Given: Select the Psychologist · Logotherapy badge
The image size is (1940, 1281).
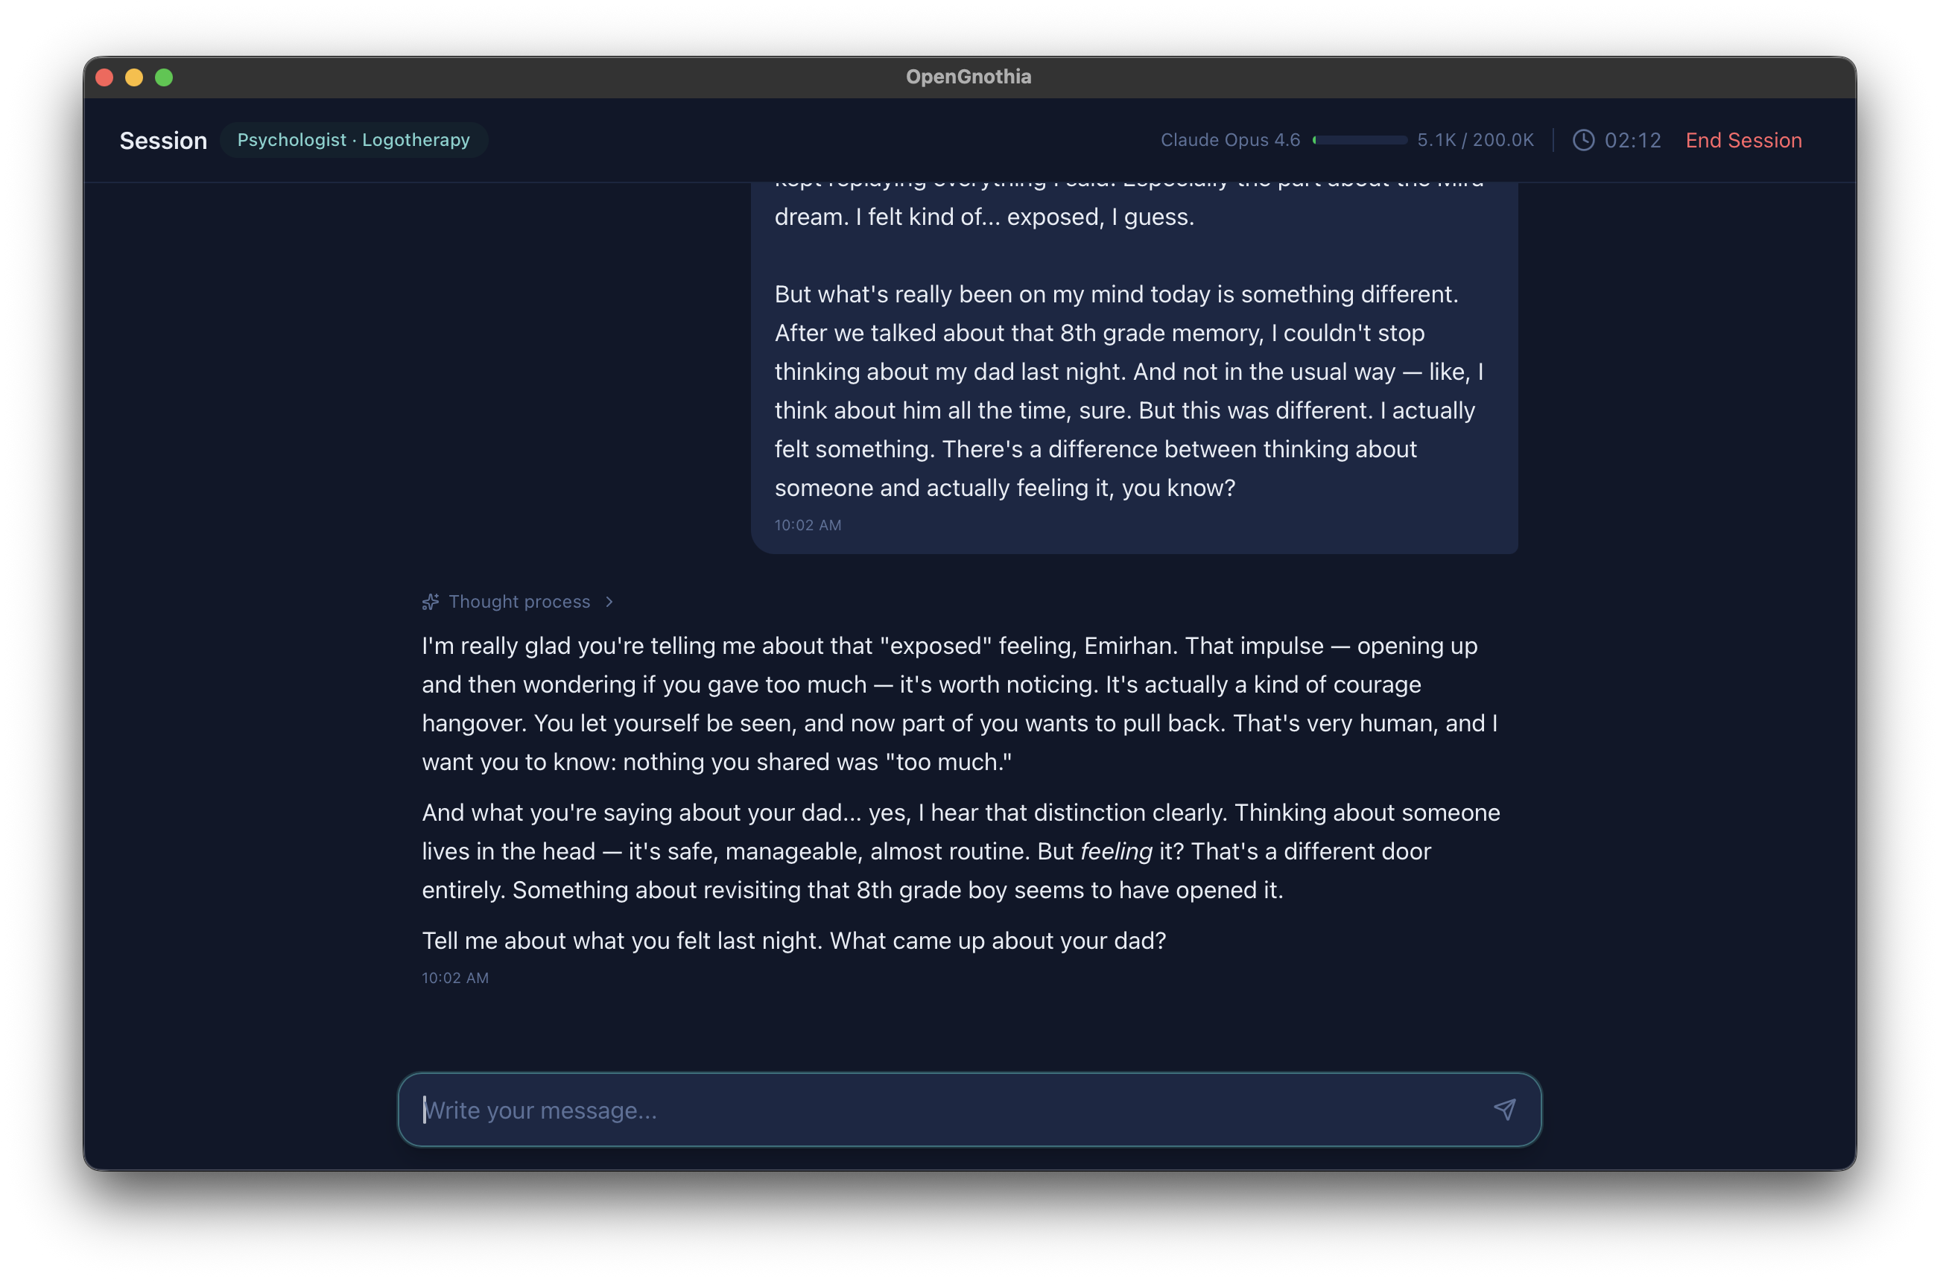Looking at the screenshot, I should point(353,140).
